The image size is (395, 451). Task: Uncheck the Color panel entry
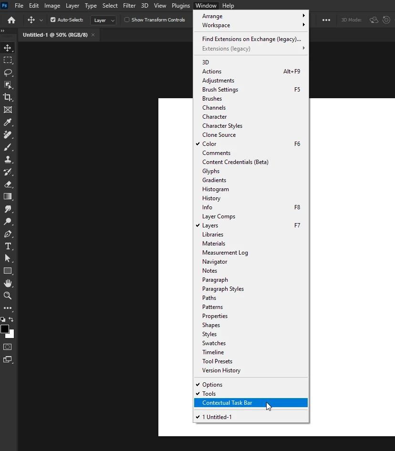tap(251, 144)
